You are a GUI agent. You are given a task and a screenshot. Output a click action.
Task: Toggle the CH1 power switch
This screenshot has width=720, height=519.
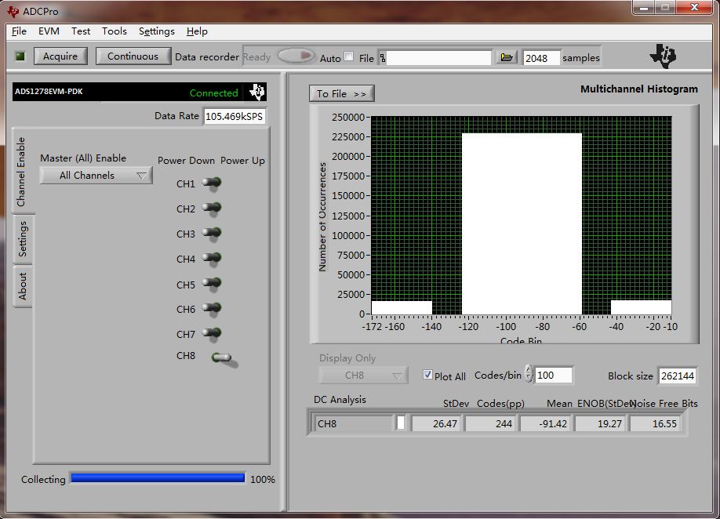(x=212, y=183)
